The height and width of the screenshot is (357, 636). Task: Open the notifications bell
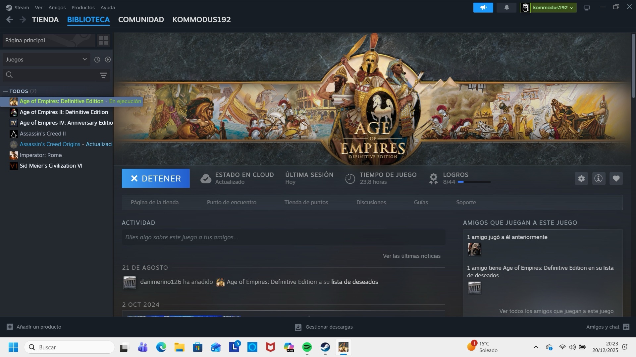click(x=506, y=8)
